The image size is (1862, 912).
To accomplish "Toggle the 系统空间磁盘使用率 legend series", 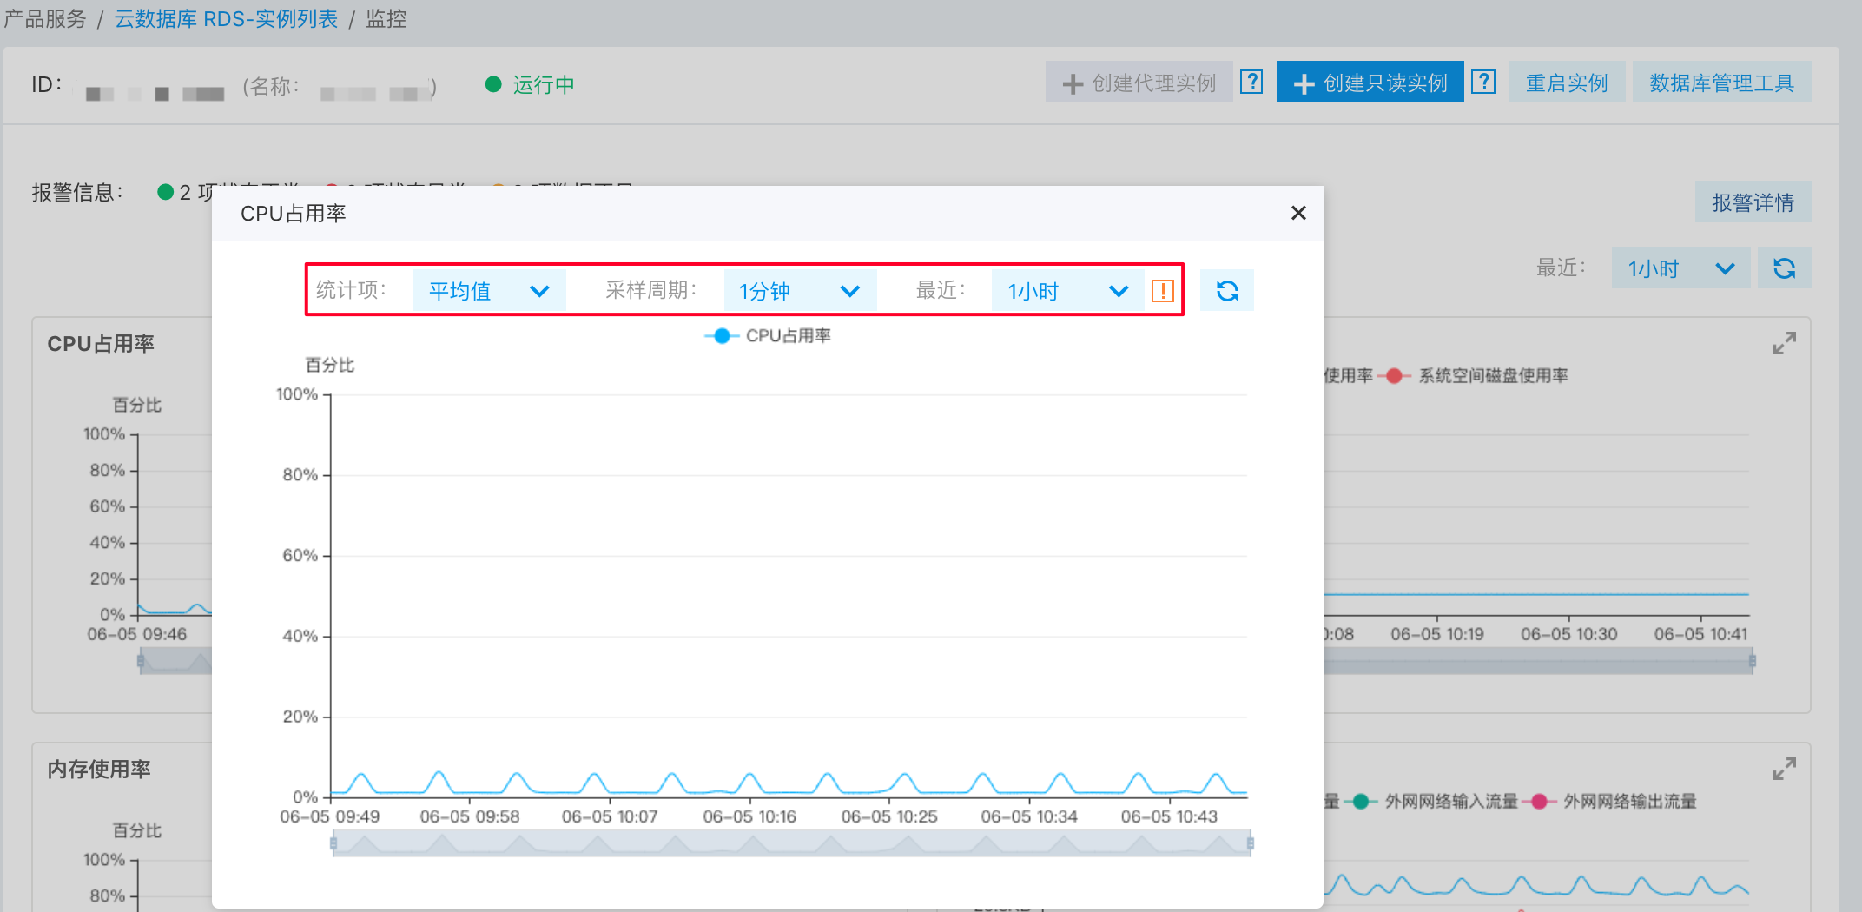I will [x=1476, y=376].
